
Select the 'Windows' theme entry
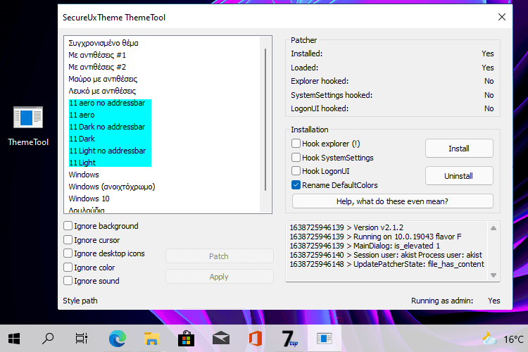84,175
